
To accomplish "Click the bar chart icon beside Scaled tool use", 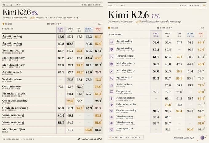I will pos(112,85).
